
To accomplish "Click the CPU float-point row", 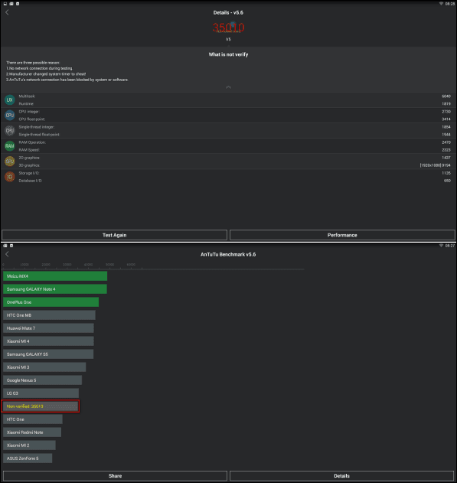I will pyautogui.click(x=228, y=119).
